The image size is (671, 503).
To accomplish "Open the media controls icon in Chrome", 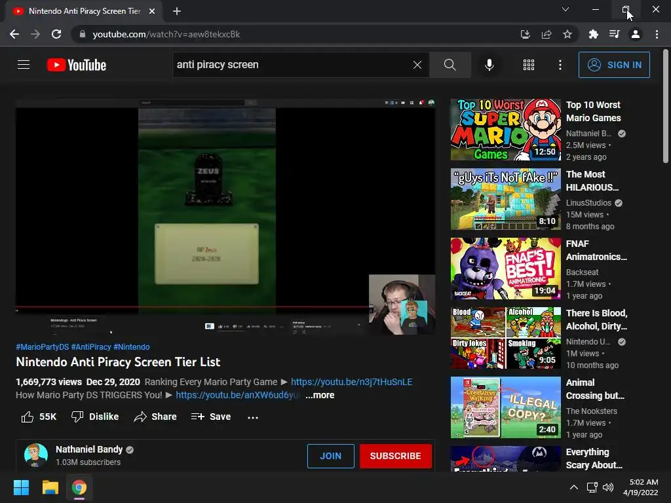I will click(614, 34).
